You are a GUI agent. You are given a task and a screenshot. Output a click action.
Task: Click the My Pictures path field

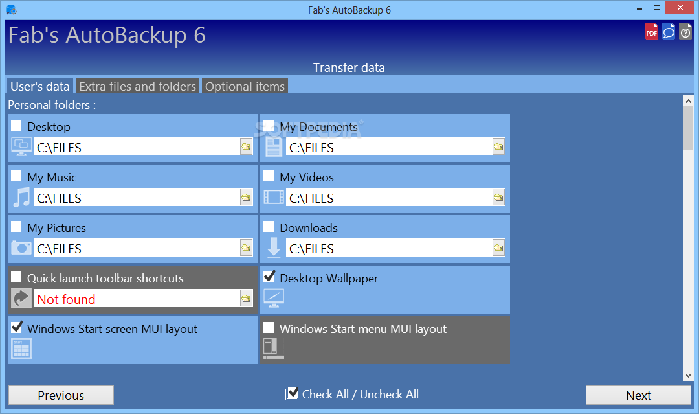coord(137,247)
